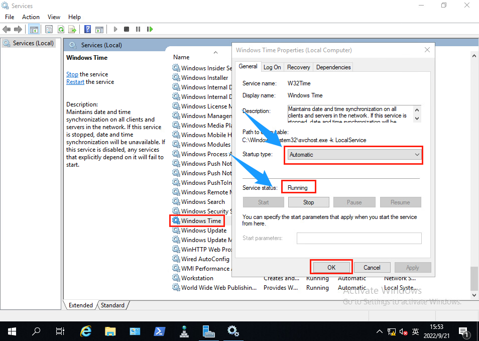Screen dimensions: 479x341
Task: Select the WMI Performance Adapter service
Action: pos(202,269)
